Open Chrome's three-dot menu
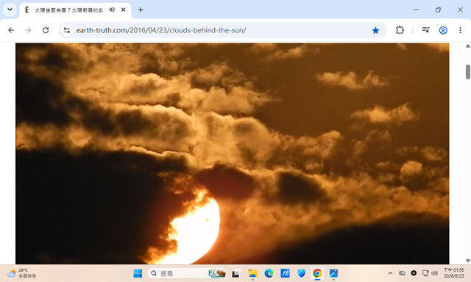Viewport: 471px width, 282px height. (x=460, y=30)
